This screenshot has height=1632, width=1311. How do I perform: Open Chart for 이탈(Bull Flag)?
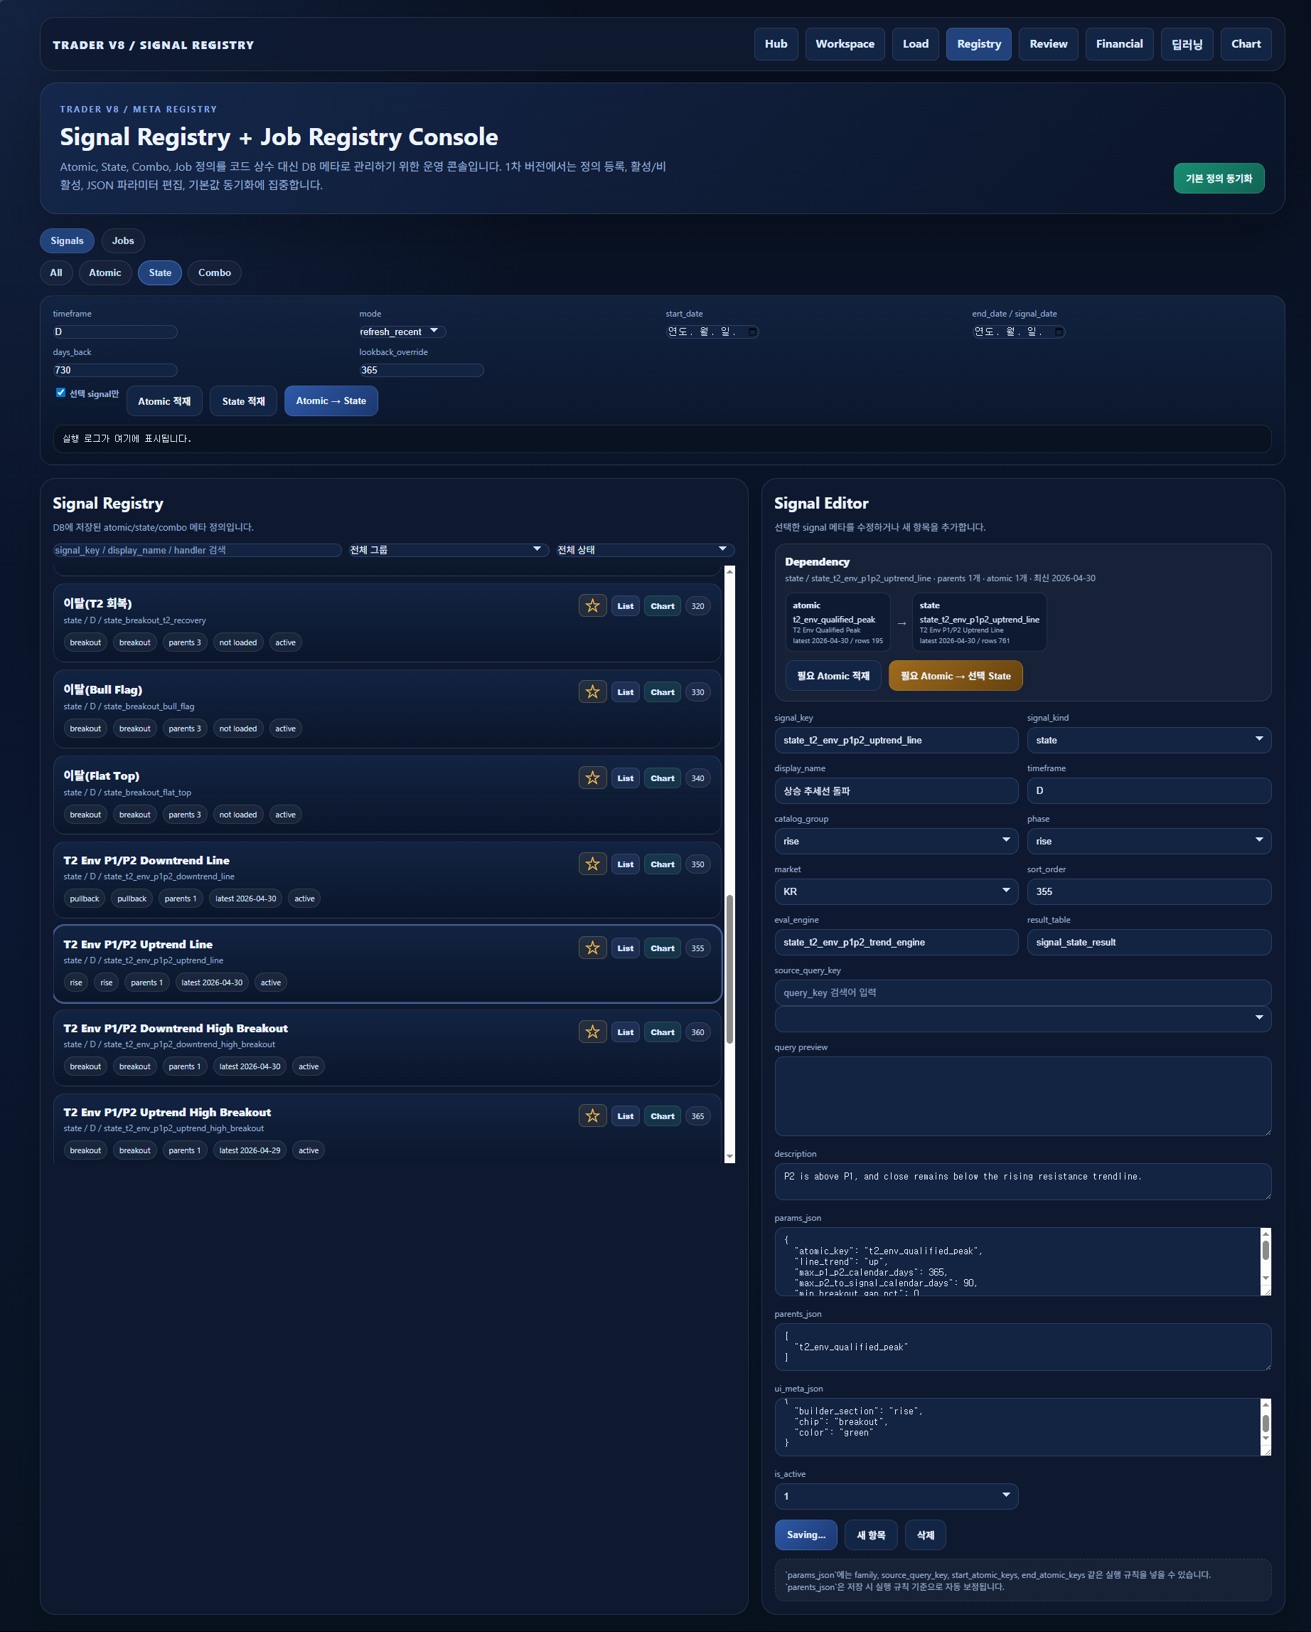click(x=663, y=692)
